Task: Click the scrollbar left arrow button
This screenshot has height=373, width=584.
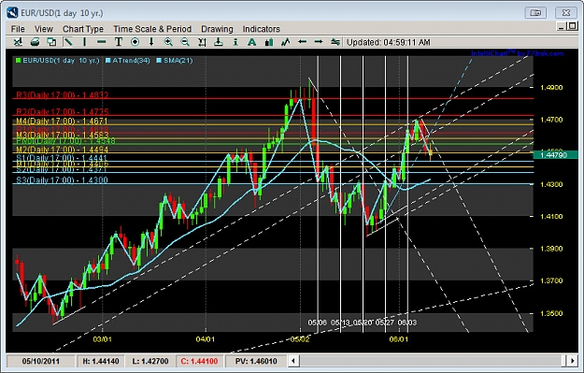Action: pos(293,361)
